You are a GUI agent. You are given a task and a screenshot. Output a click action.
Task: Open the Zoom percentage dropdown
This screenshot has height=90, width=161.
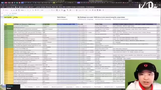pyautogui.click(x=23, y=10)
